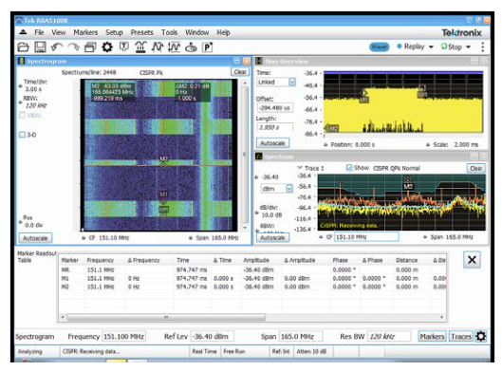Click the cascade windows toolbar icon
This screenshot has width=502, height=371.
click(x=90, y=47)
